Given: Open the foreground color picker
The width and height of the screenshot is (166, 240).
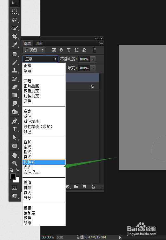Looking at the screenshot, I should (13, 176).
